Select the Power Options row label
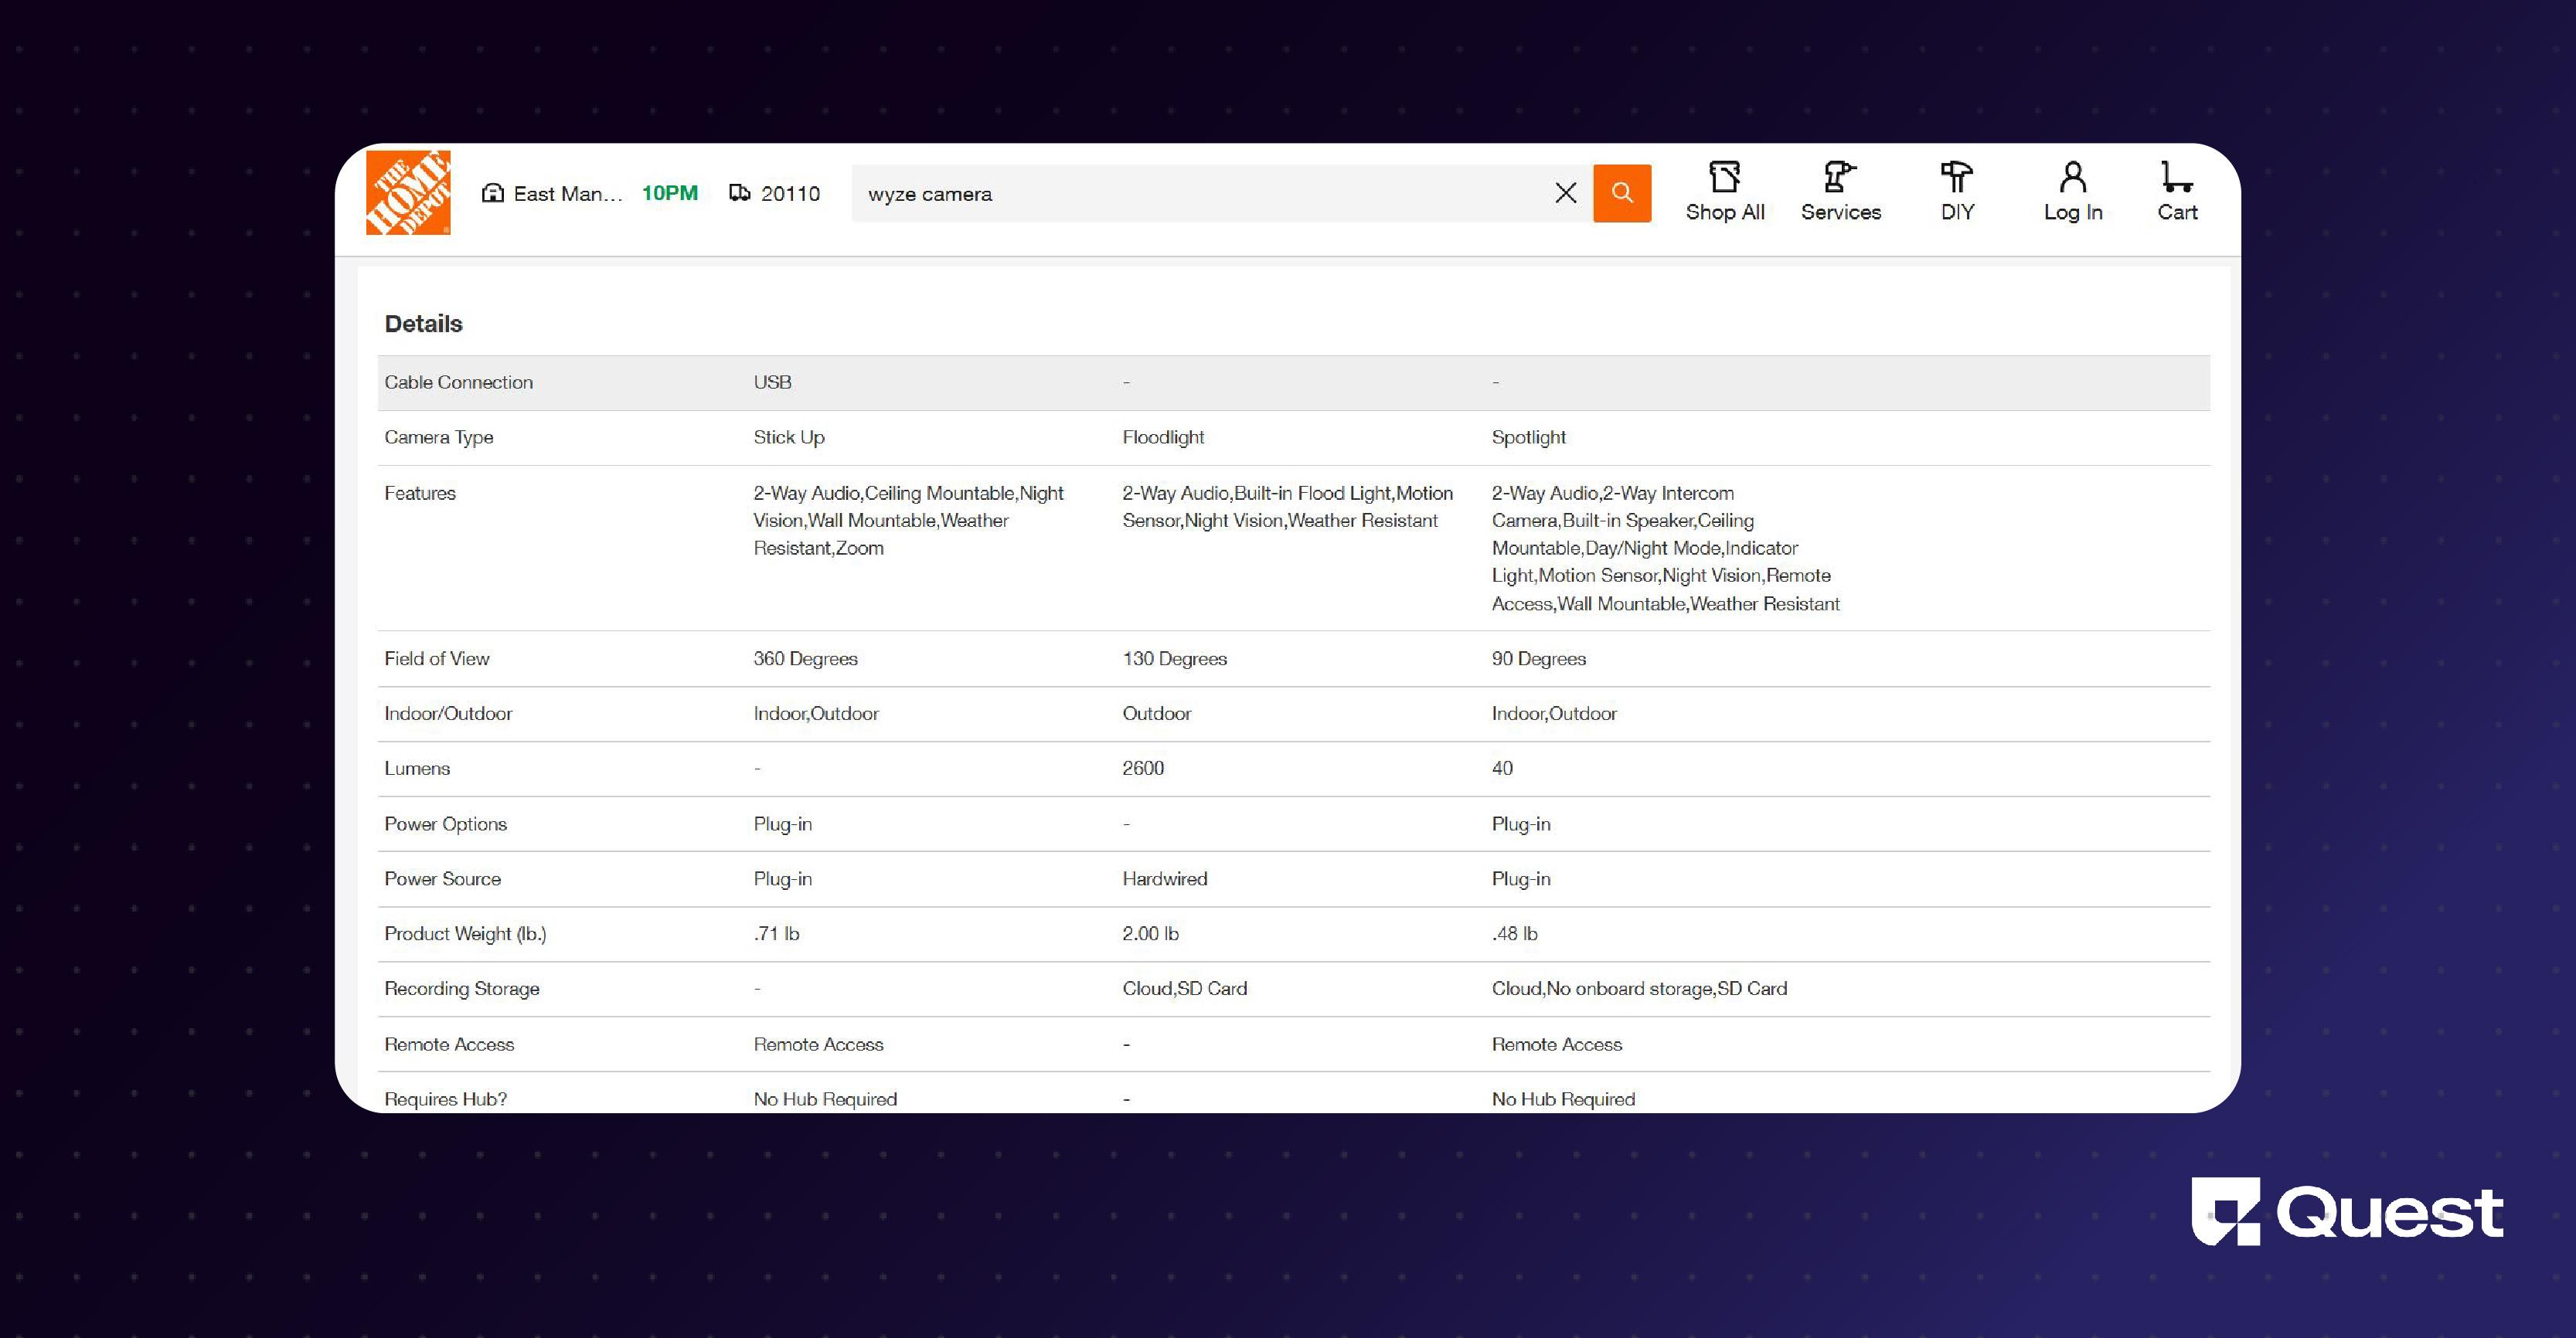Viewport: 2576px width, 1338px height. (445, 824)
